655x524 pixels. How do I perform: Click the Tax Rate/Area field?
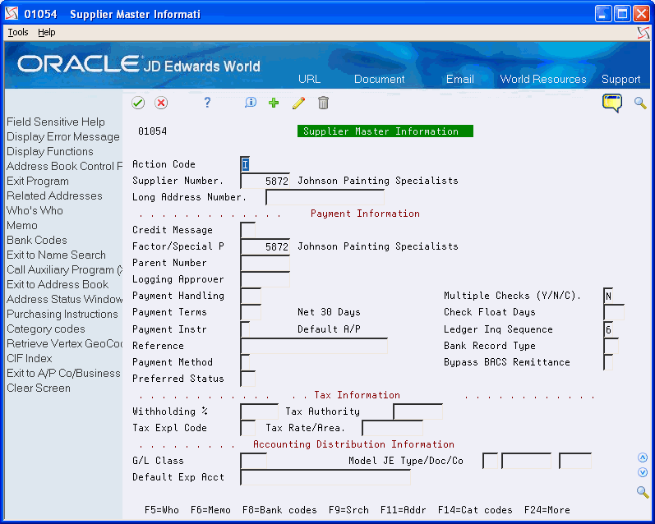tap(392, 428)
